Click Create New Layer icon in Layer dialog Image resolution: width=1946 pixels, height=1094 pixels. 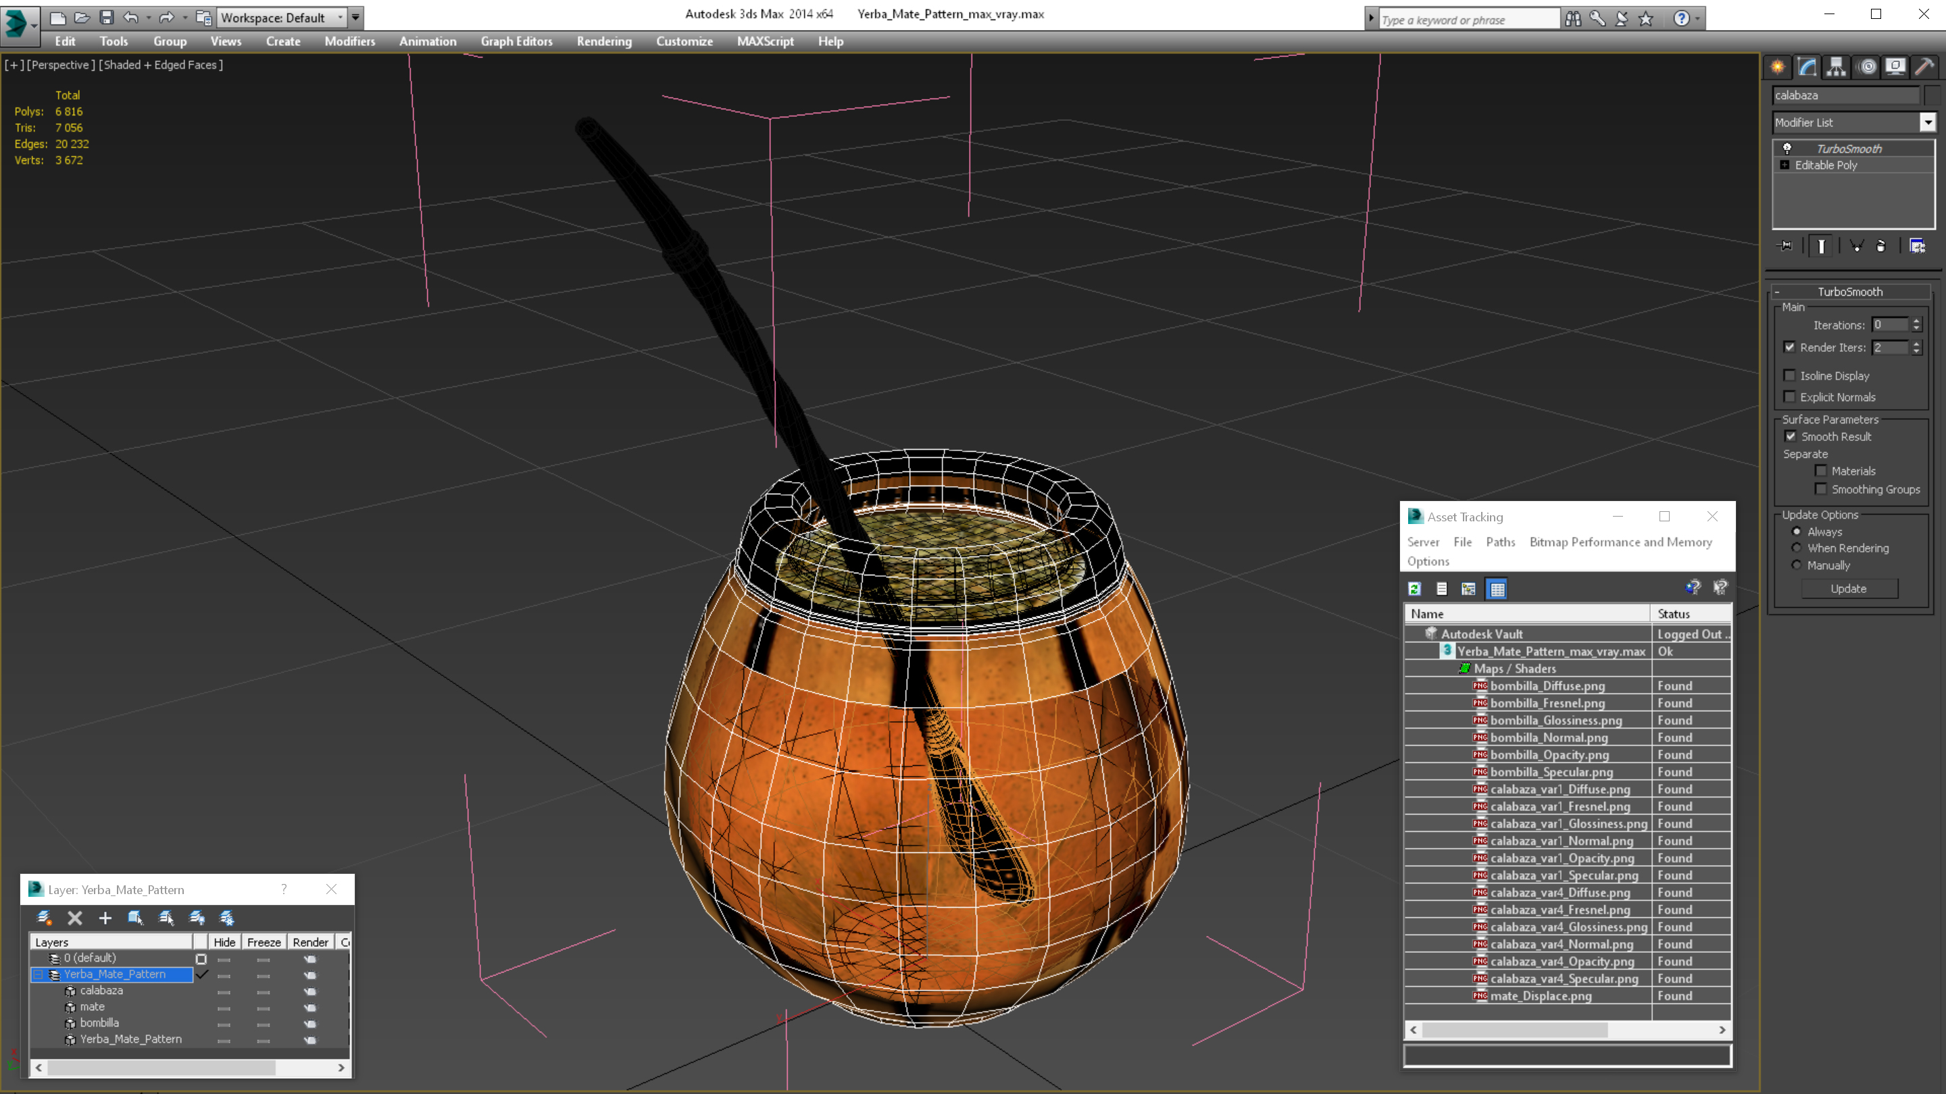click(x=44, y=918)
